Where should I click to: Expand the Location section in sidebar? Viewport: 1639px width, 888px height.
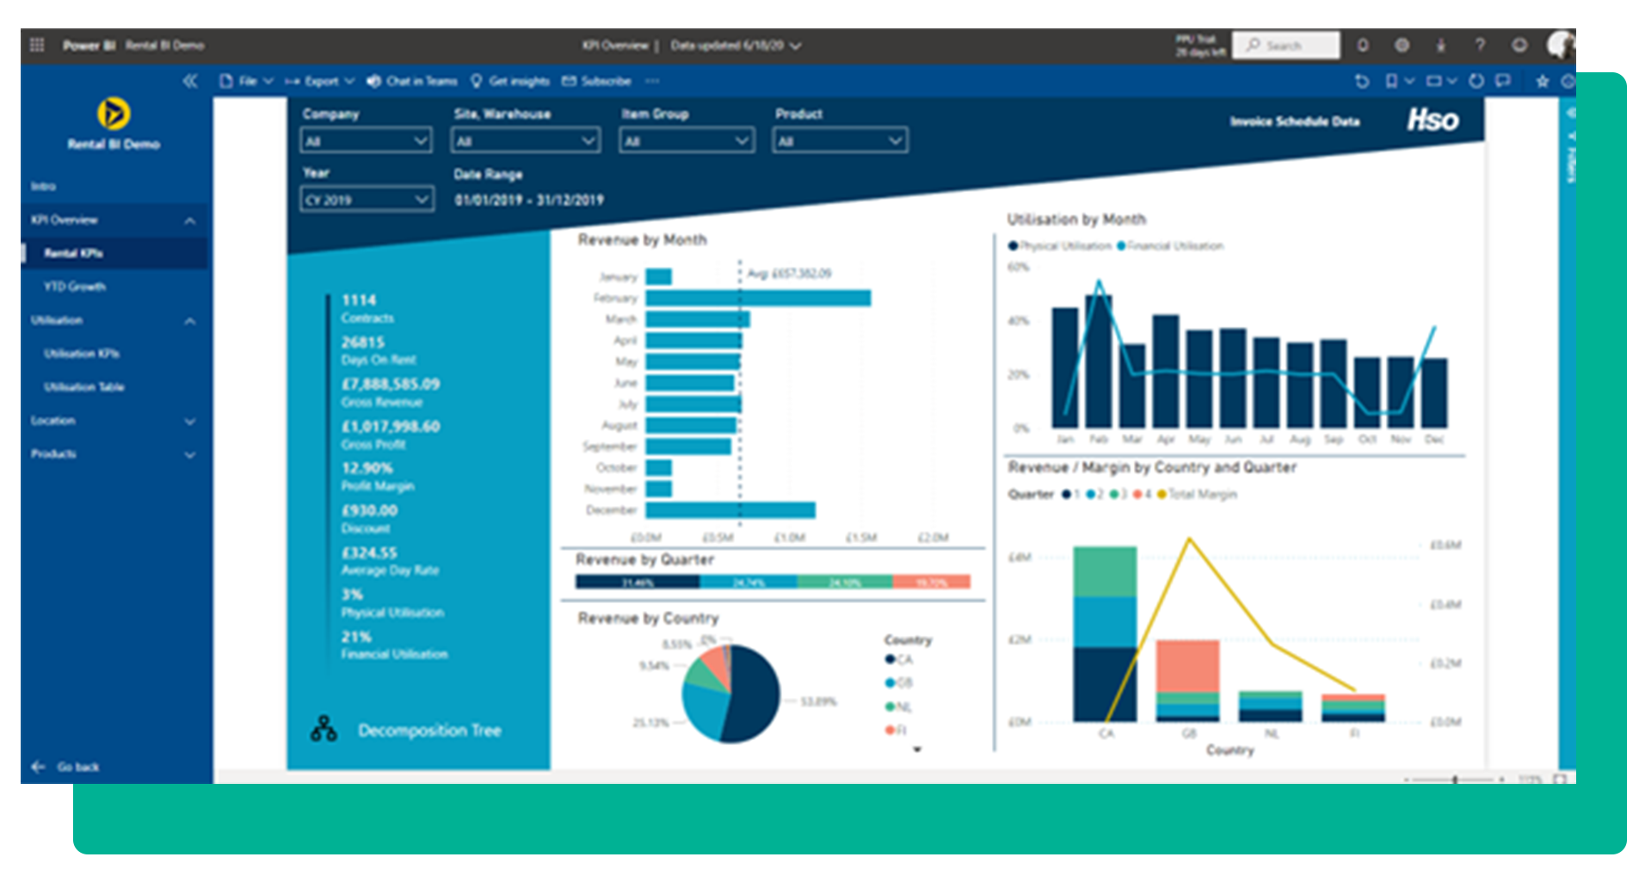(x=114, y=421)
